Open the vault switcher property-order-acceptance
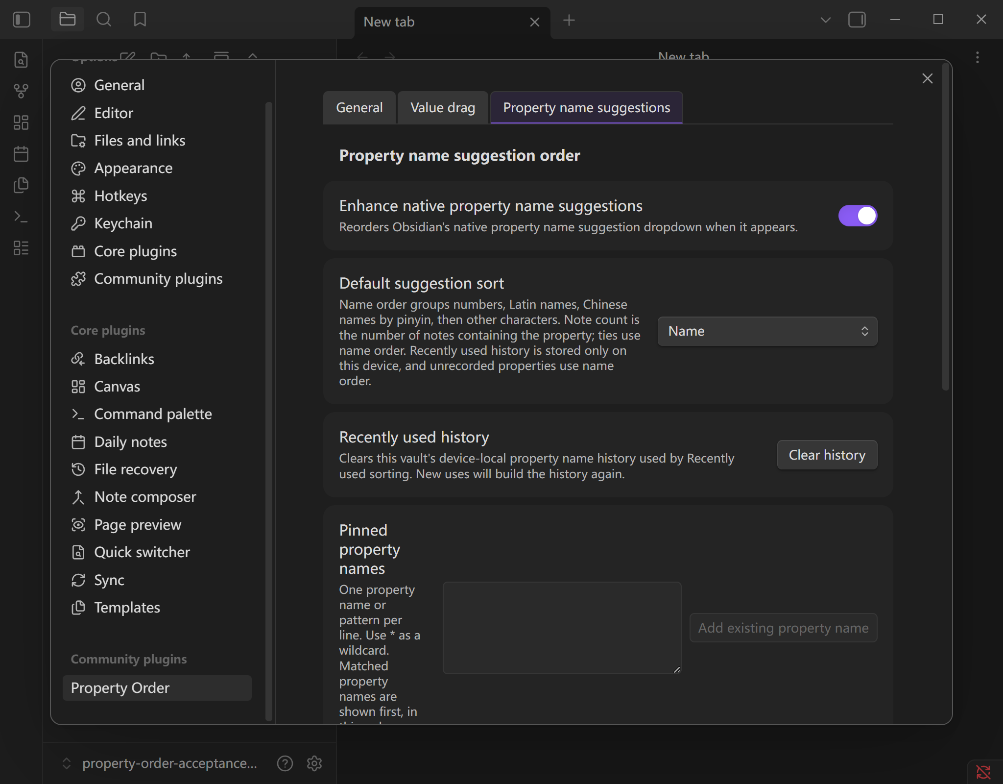1003x784 pixels. (160, 763)
